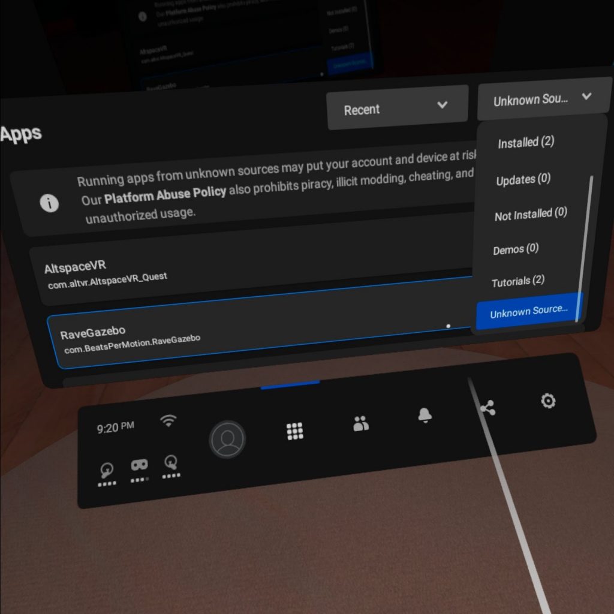Select the Demos (0) filter option

pyautogui.click(x=516, y=249)
